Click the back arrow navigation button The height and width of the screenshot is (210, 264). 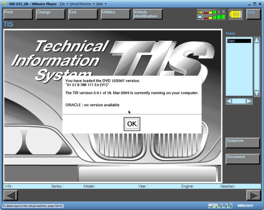click(11, 195)
